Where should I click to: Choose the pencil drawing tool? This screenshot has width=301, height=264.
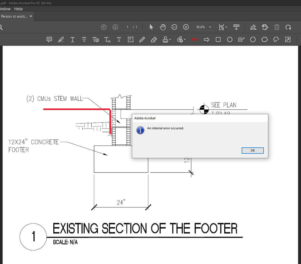click(x=142, y=39)
